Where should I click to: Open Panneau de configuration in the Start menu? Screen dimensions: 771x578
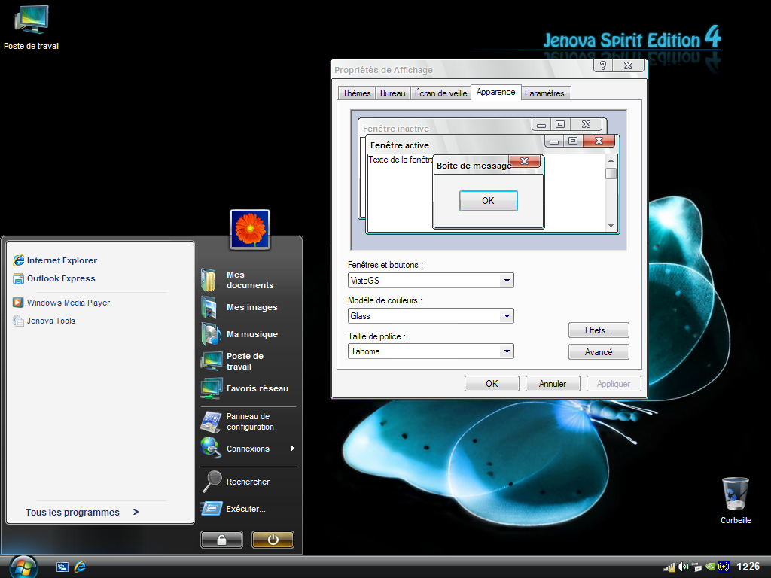tap(238, 421)
